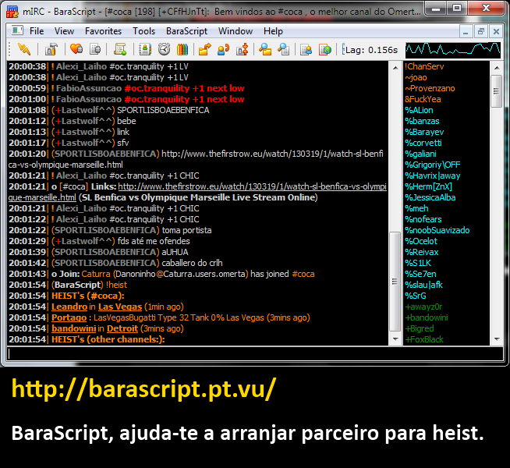Open the BaraScript menu
Viewport: 510px width, 468px height.
tap(186, 31)
